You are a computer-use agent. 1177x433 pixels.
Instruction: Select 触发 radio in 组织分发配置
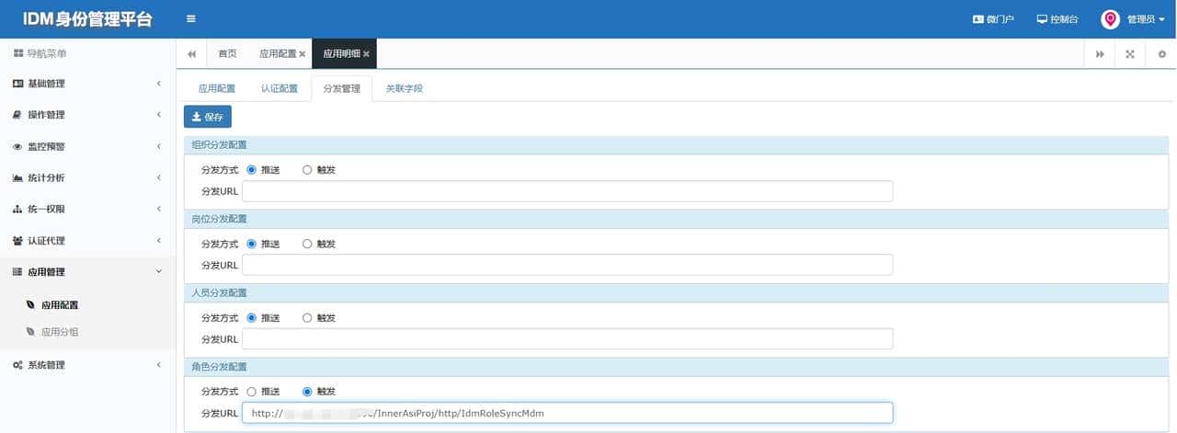tap(307, 170)
